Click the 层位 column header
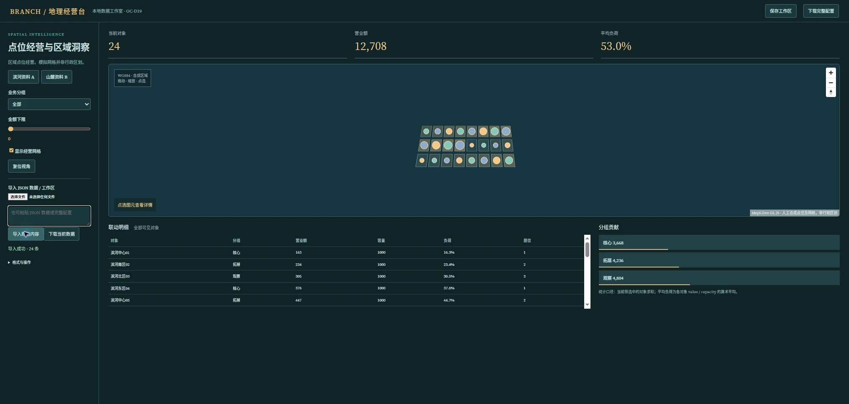This screenshot has height=404, width=849. click(x=527, y=241)
